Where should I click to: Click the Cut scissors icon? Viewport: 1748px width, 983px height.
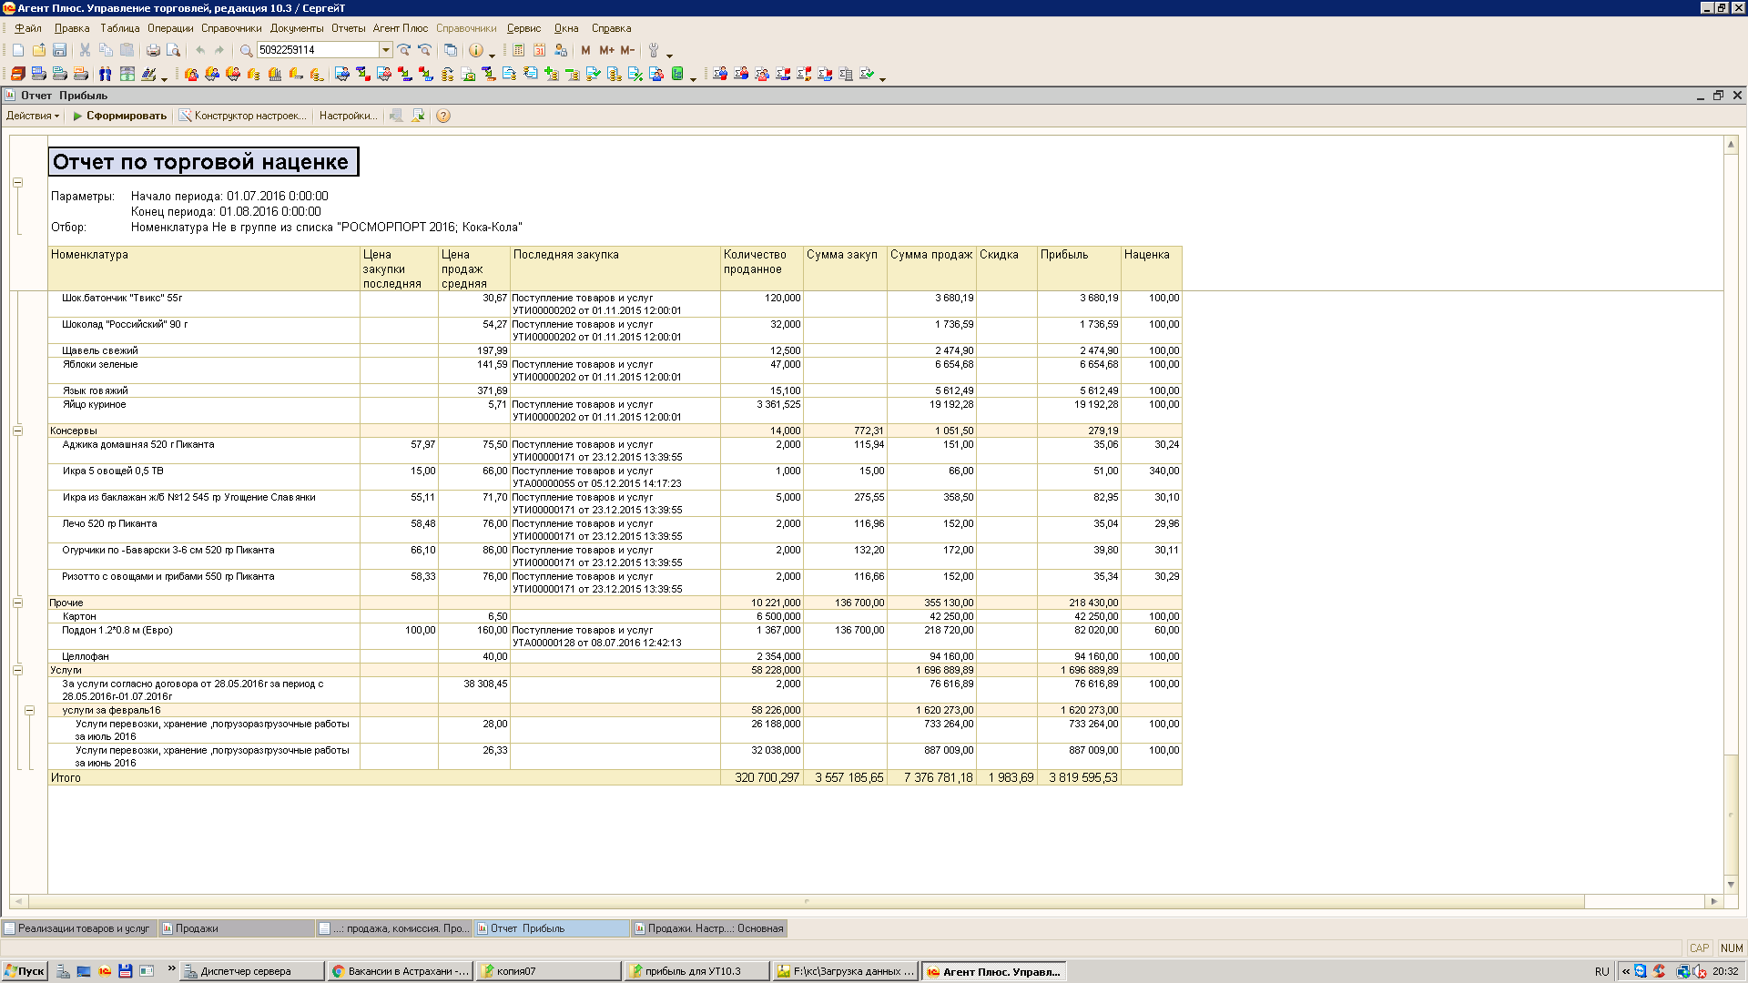pyautogui.click(x=85, y=50)
